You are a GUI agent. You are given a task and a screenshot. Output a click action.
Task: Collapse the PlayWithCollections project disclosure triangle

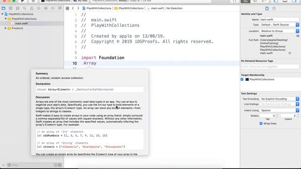2,14
